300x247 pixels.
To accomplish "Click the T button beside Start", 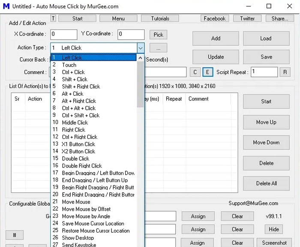I will (x=53, y=18).
